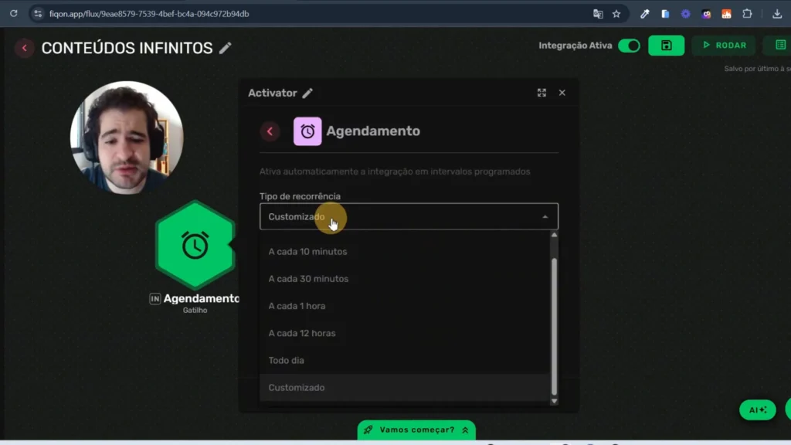Click the alarm clock icon beside Agendamento title

[x=307, y=131]
